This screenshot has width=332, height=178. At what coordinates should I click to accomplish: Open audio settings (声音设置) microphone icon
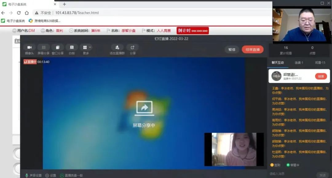click(x=27, y=175)
